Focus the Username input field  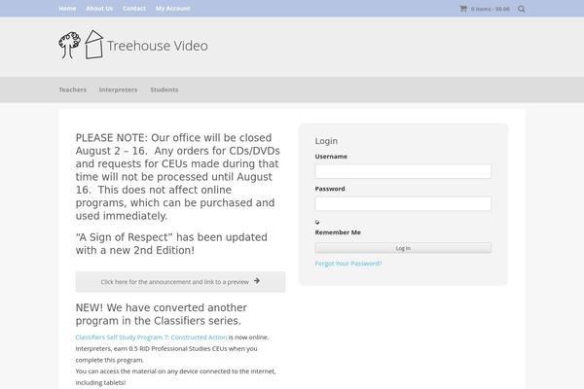403,171
